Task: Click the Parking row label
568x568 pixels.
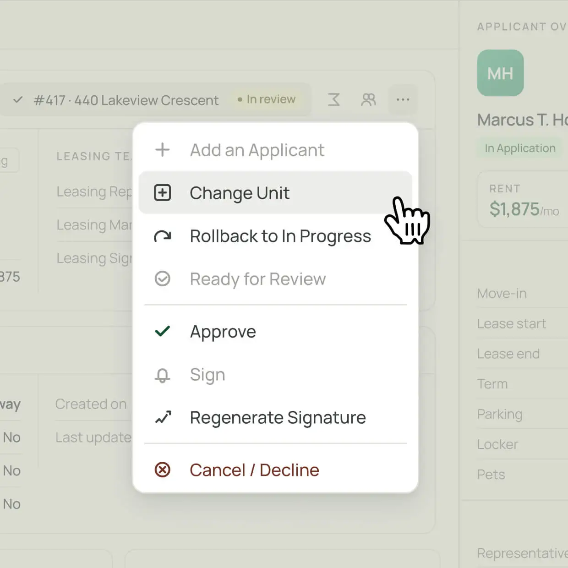Action: click(499, 414)
